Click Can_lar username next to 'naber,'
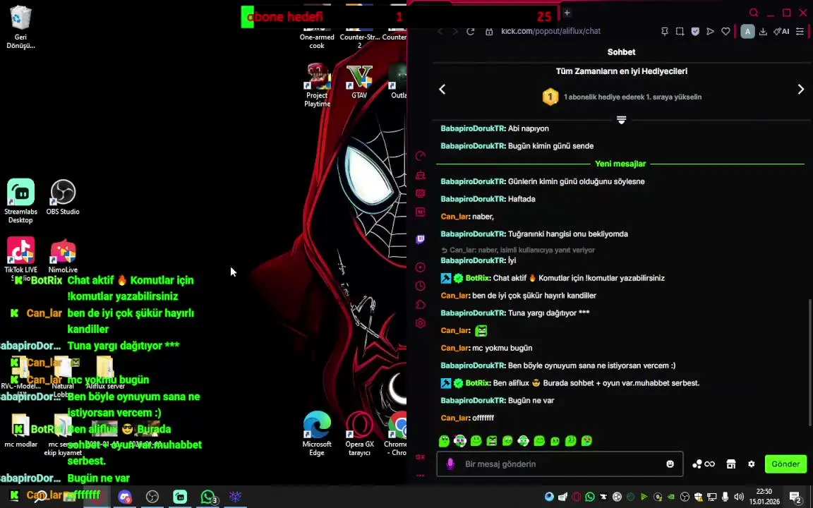This screenshot has width=813, height=508. pyautogui.click(x=455, y=217)
